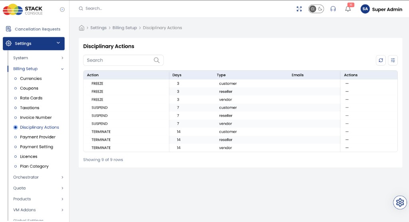Image resolution: width=409 pixels, height=222 pixels.
Task: Click reseller type in FREEZE row
Action: pos(226,91)
